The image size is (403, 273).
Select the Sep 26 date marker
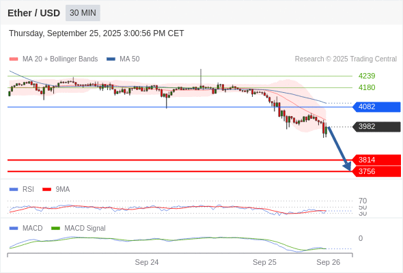[329, 262]
